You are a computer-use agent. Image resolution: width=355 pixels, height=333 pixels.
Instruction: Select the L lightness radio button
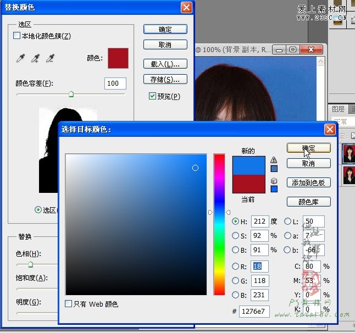pyautogui.click(x=287, y=221)
